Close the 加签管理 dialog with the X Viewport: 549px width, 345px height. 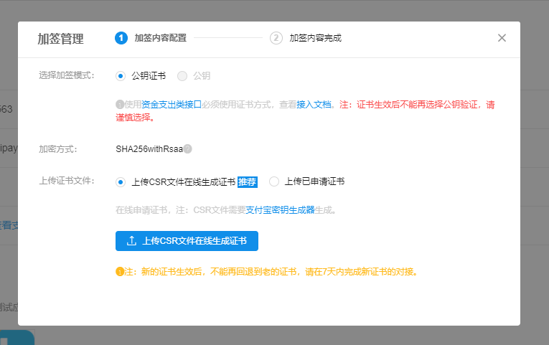click(x=502, y=38)
